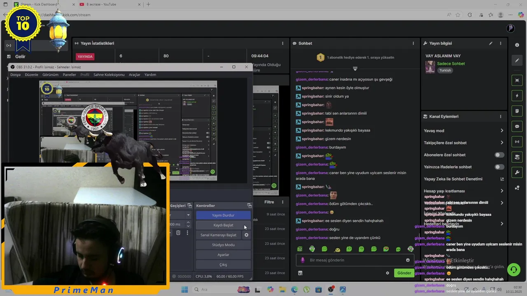Click the highlighted pencil icon in right sidebar

point(517,60)
